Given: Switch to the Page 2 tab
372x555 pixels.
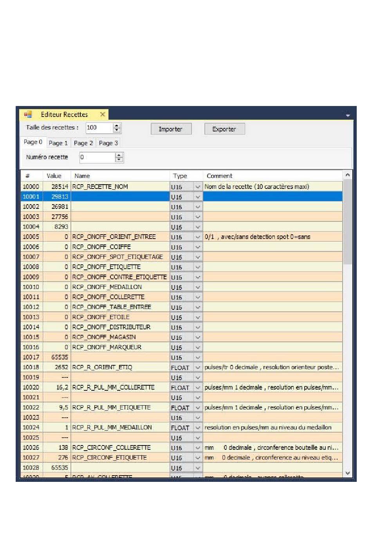Looking at the screenshot, I should pos(83,143).
